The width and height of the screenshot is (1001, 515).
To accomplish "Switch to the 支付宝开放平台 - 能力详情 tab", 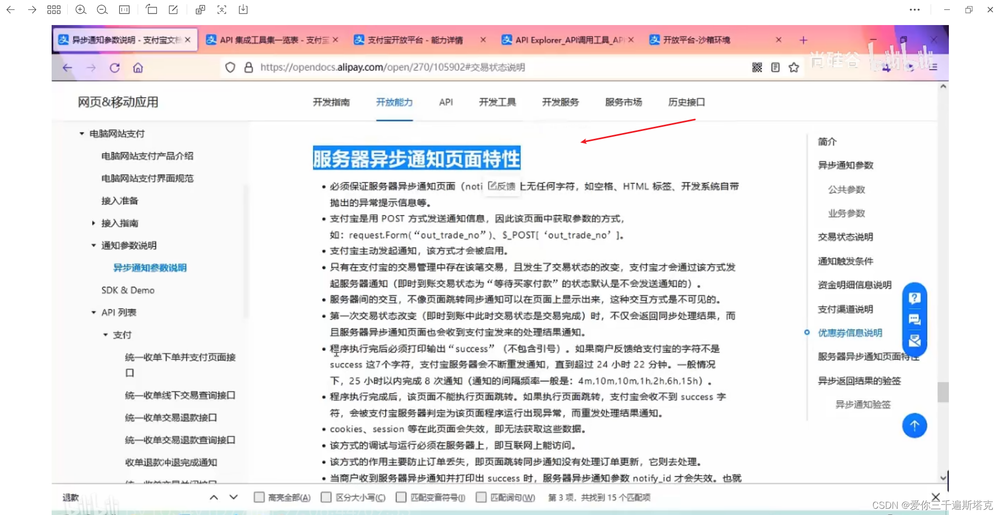I will [x=420, y=40].
